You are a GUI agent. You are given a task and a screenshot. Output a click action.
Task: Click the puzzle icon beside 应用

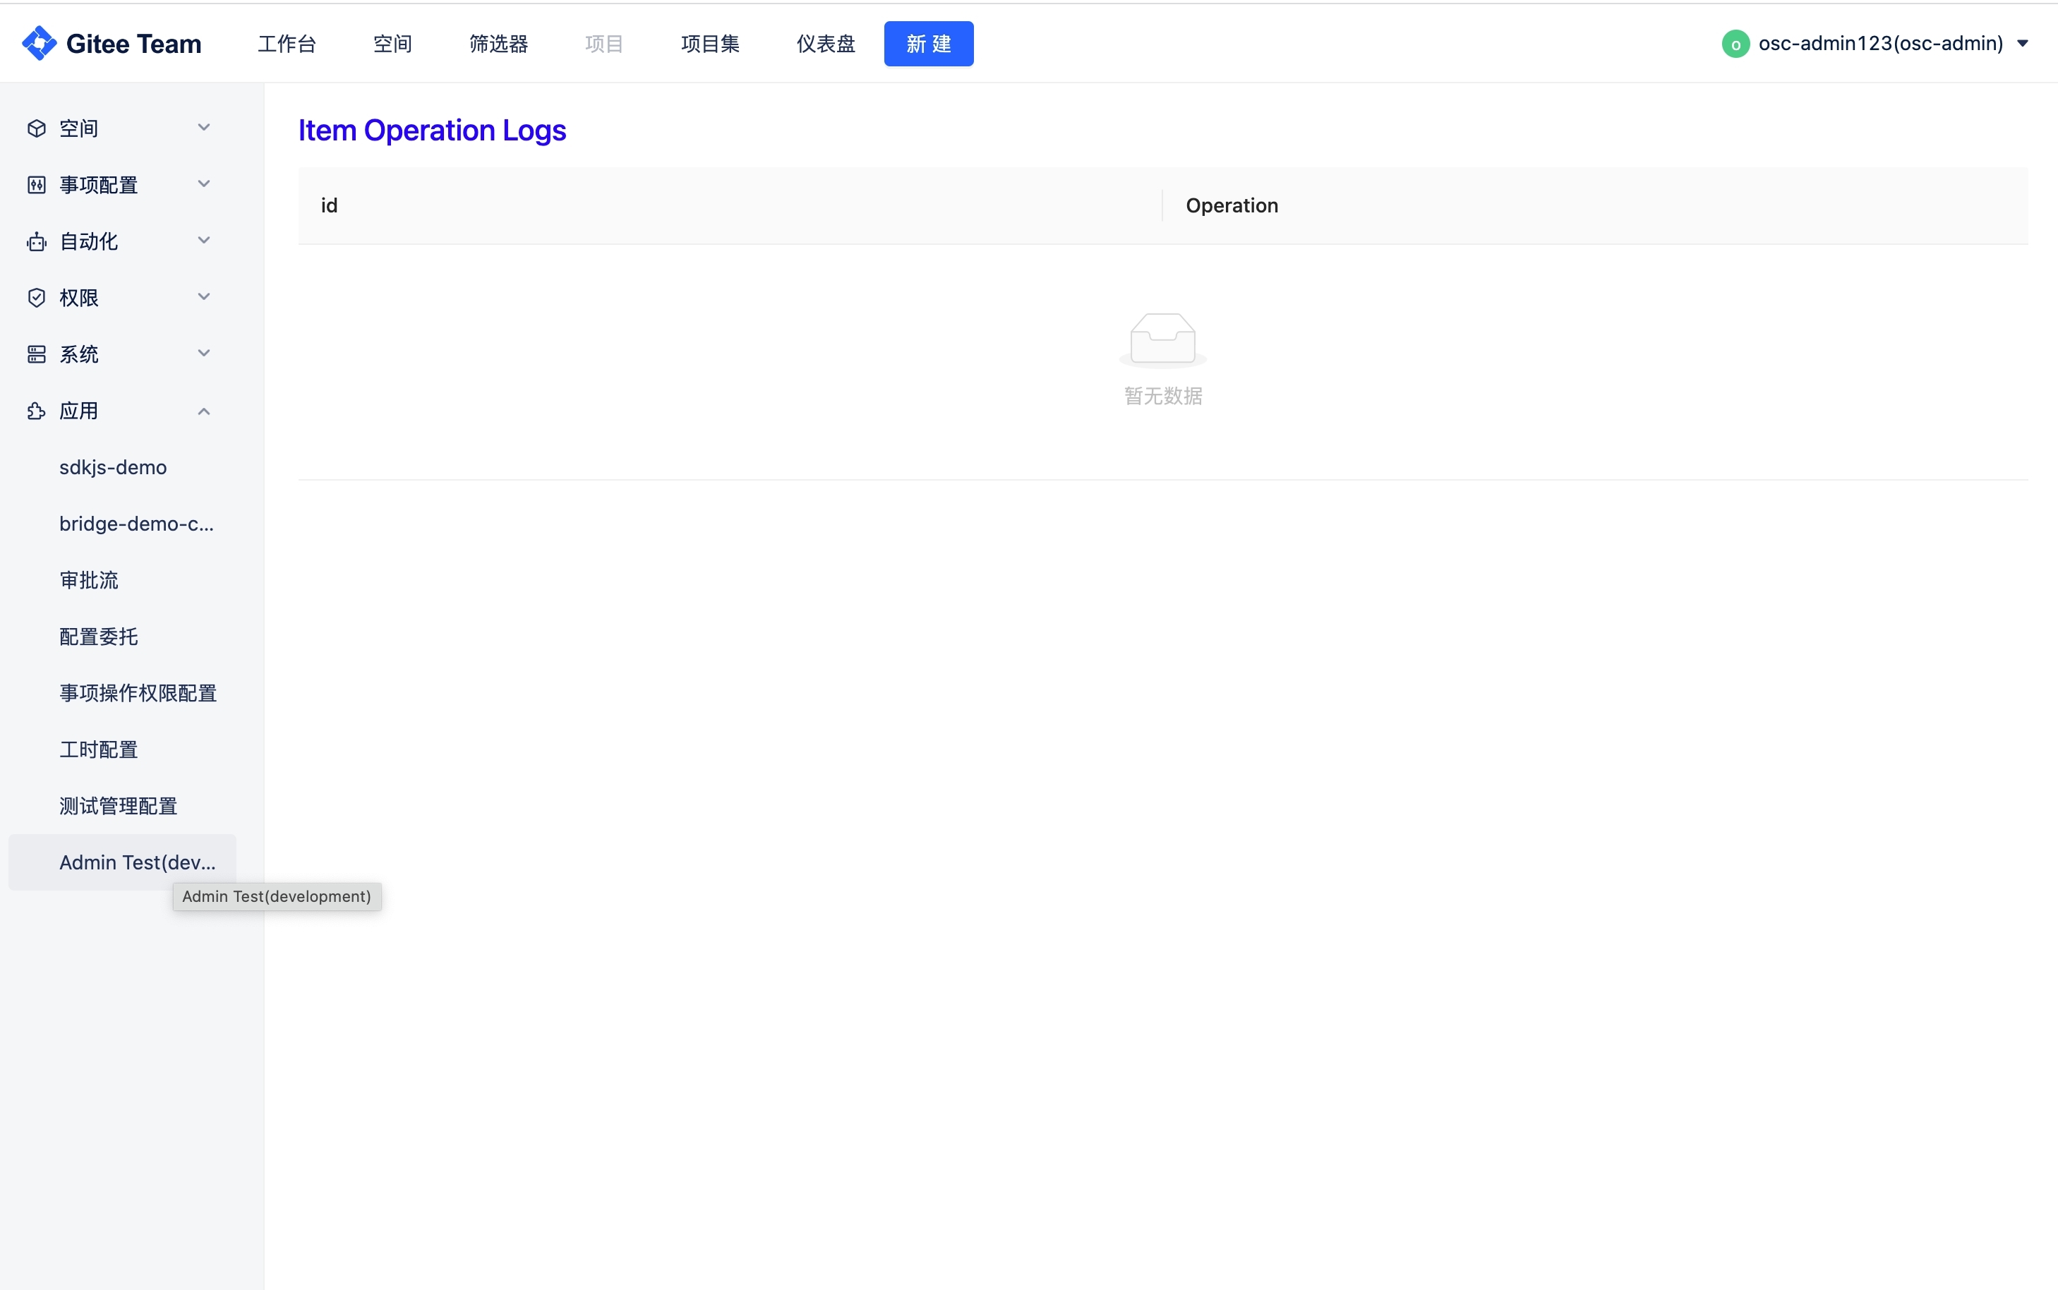(36, 411)
